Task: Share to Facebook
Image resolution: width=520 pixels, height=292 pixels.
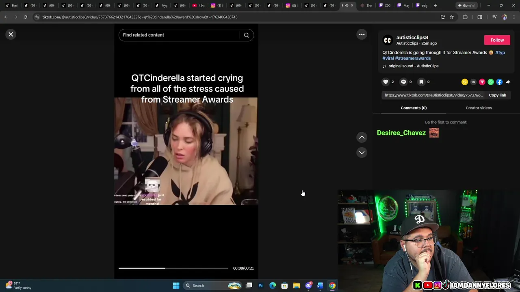Action: tap(499, 82)
